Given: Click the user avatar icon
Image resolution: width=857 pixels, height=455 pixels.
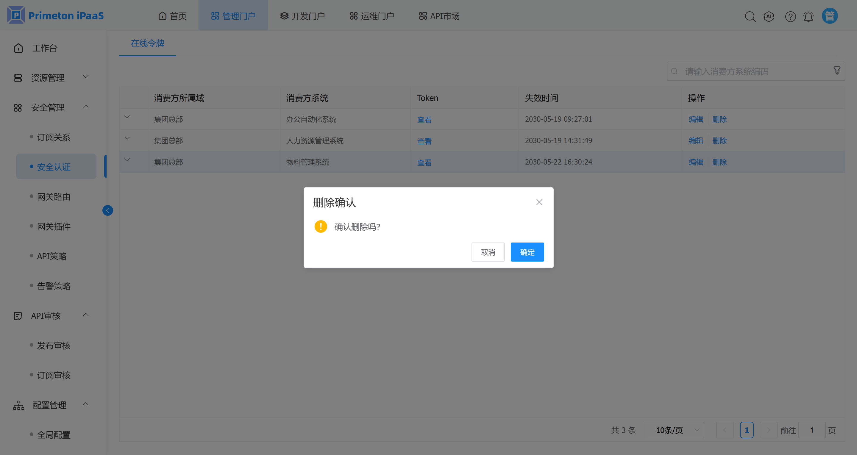Looking at the screenshot, I should pos(829,16).
